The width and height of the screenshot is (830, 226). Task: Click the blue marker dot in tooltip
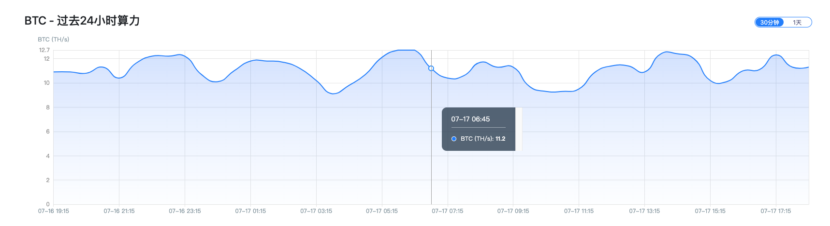click(454, 139)
